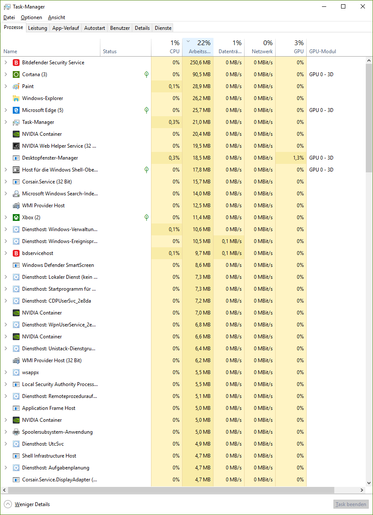This screenshot has height=515, width=373.
Task: Switch to the Autostart tab
Action: click(94, 28)
